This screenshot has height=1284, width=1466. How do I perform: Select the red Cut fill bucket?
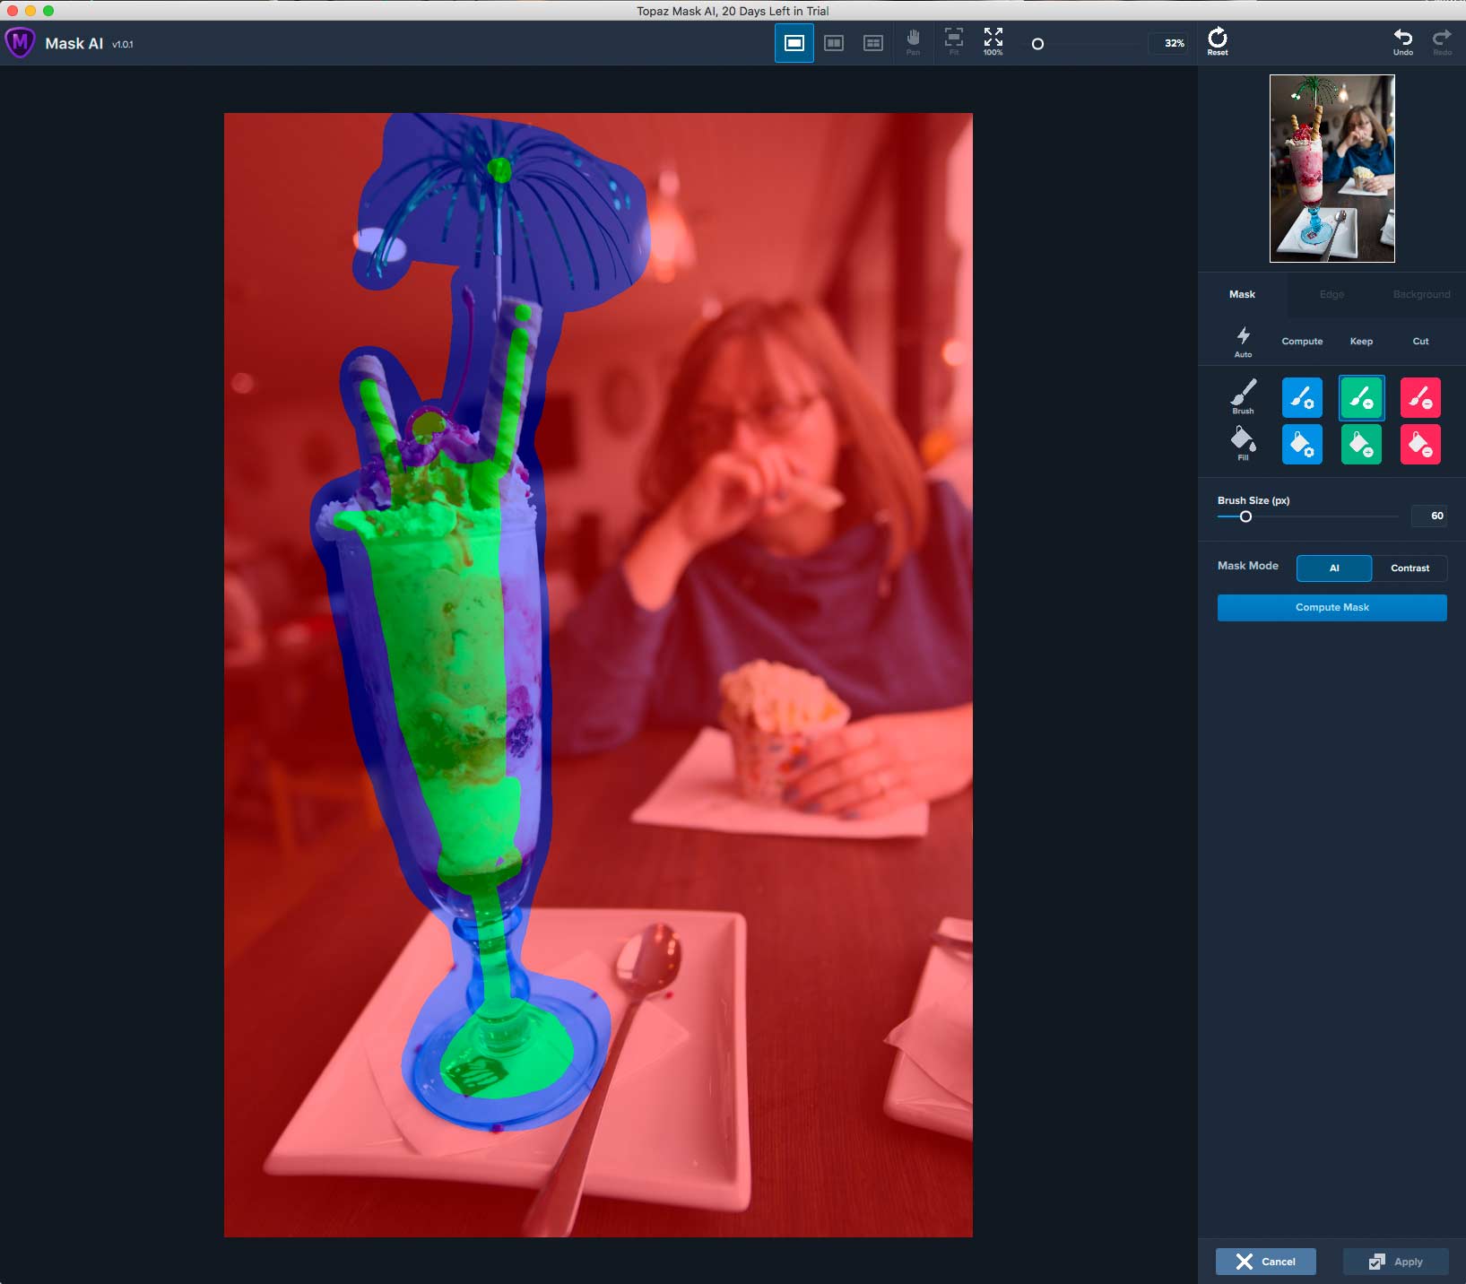pyautogui.click(x=1420, y=444)
